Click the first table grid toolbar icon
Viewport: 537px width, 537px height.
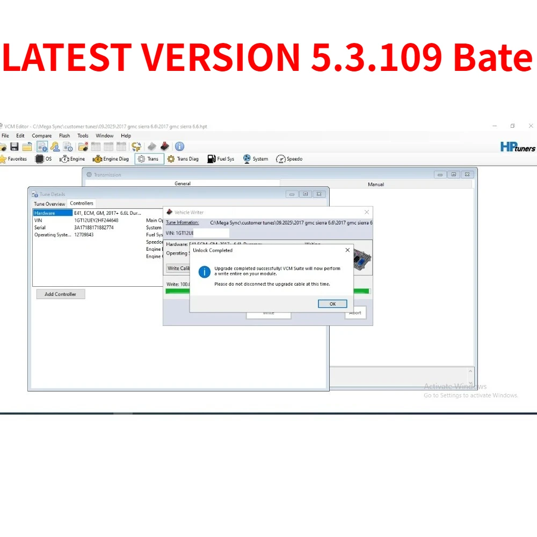pos(96,147)
